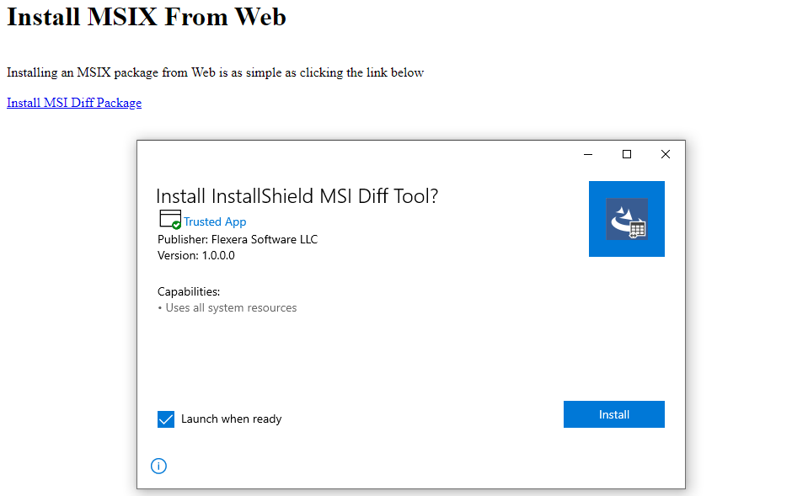Click the Launch when ready label text

click(232, 419)
